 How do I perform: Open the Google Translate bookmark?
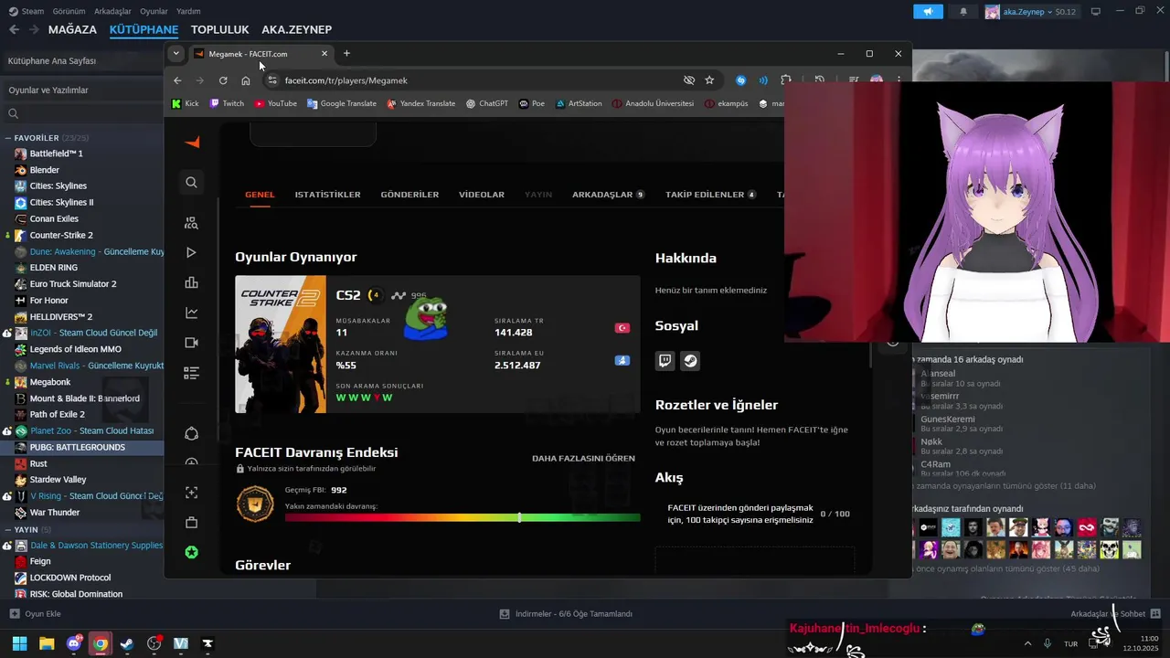[342, 104]
